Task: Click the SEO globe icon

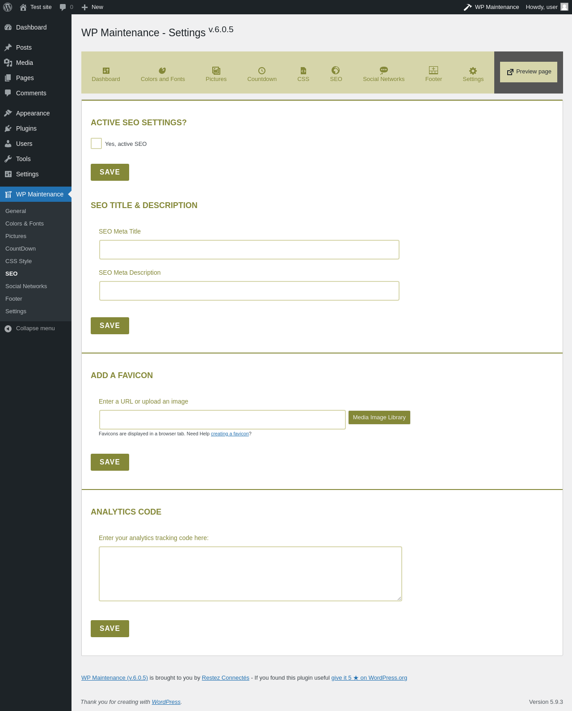Action: coord(336,70)
